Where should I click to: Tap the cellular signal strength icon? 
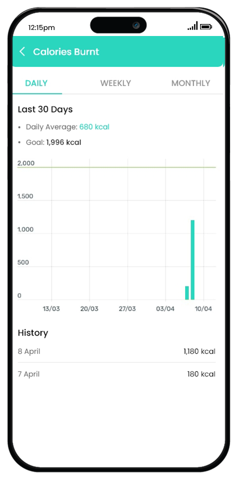pyautogui.click(x=193, y=26)
